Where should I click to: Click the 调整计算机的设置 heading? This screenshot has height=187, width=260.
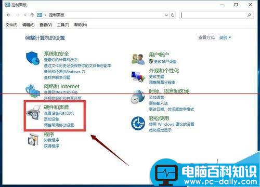[45, 38]
